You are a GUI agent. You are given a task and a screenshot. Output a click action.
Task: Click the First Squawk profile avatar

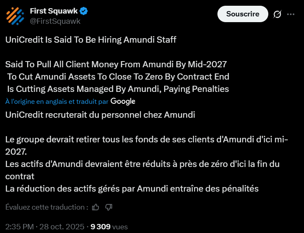15,16
